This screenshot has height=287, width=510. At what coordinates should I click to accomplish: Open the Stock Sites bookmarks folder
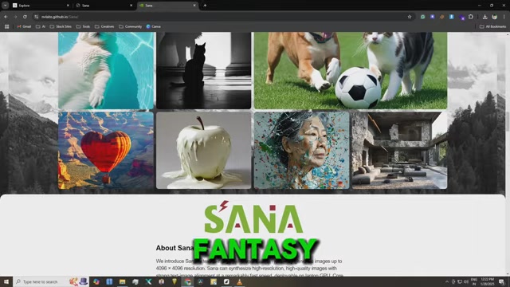61,26
